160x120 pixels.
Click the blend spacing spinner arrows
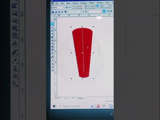pos(109,8)
